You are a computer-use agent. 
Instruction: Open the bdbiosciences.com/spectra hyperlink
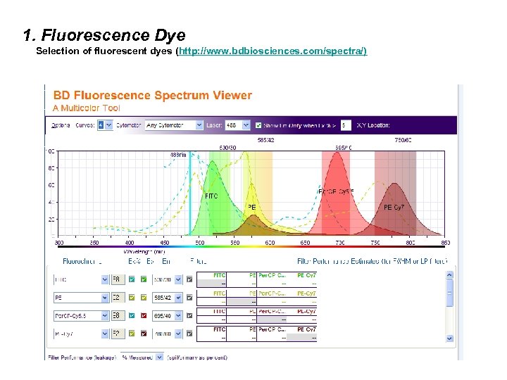(x=273, y=51)
